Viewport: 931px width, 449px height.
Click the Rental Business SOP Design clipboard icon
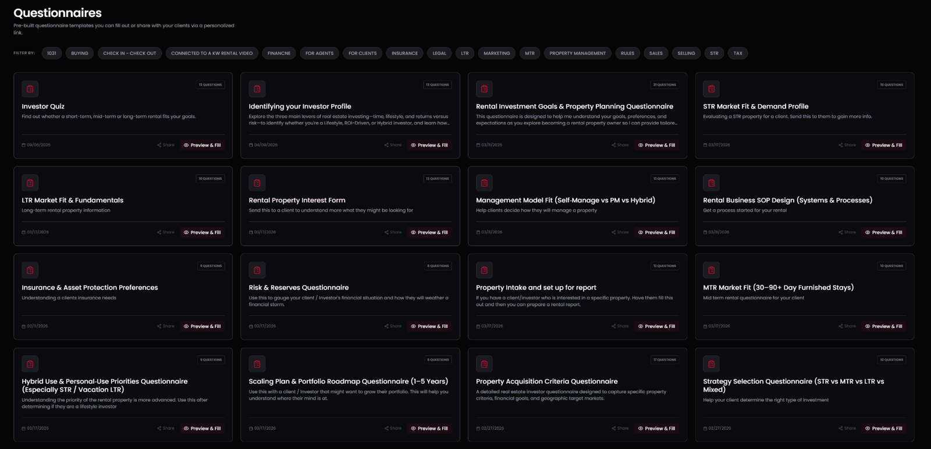point(711,183)
